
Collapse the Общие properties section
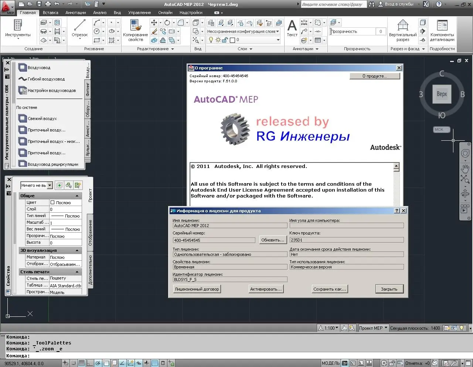point(77,196)
